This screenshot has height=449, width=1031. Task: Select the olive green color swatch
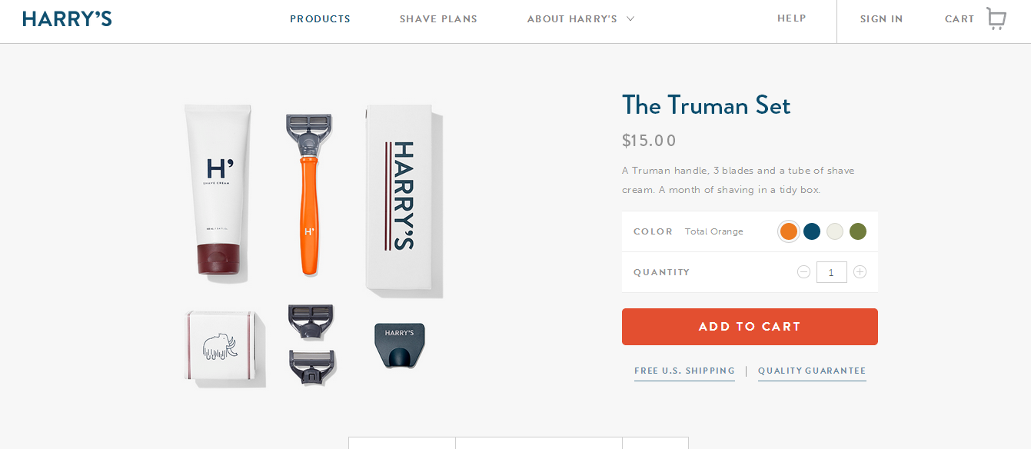coord(858,231)
